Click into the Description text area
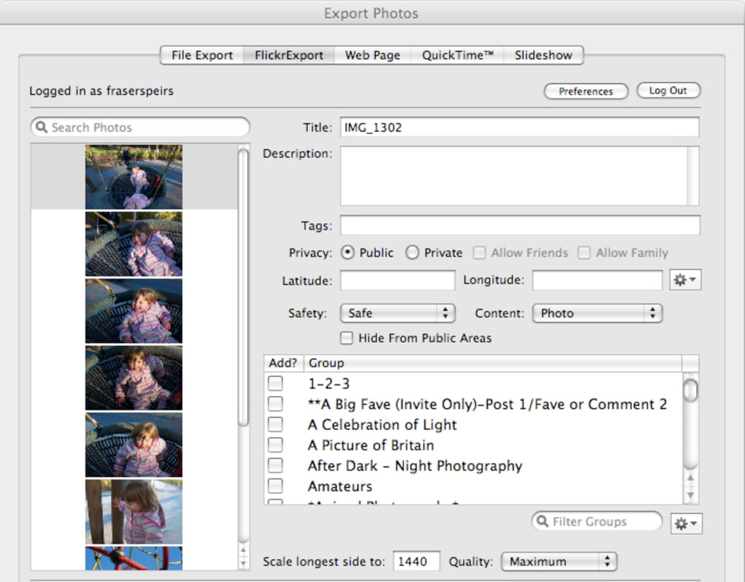The height and width of the screenshot is (582, 745). (x=519, y=176)
